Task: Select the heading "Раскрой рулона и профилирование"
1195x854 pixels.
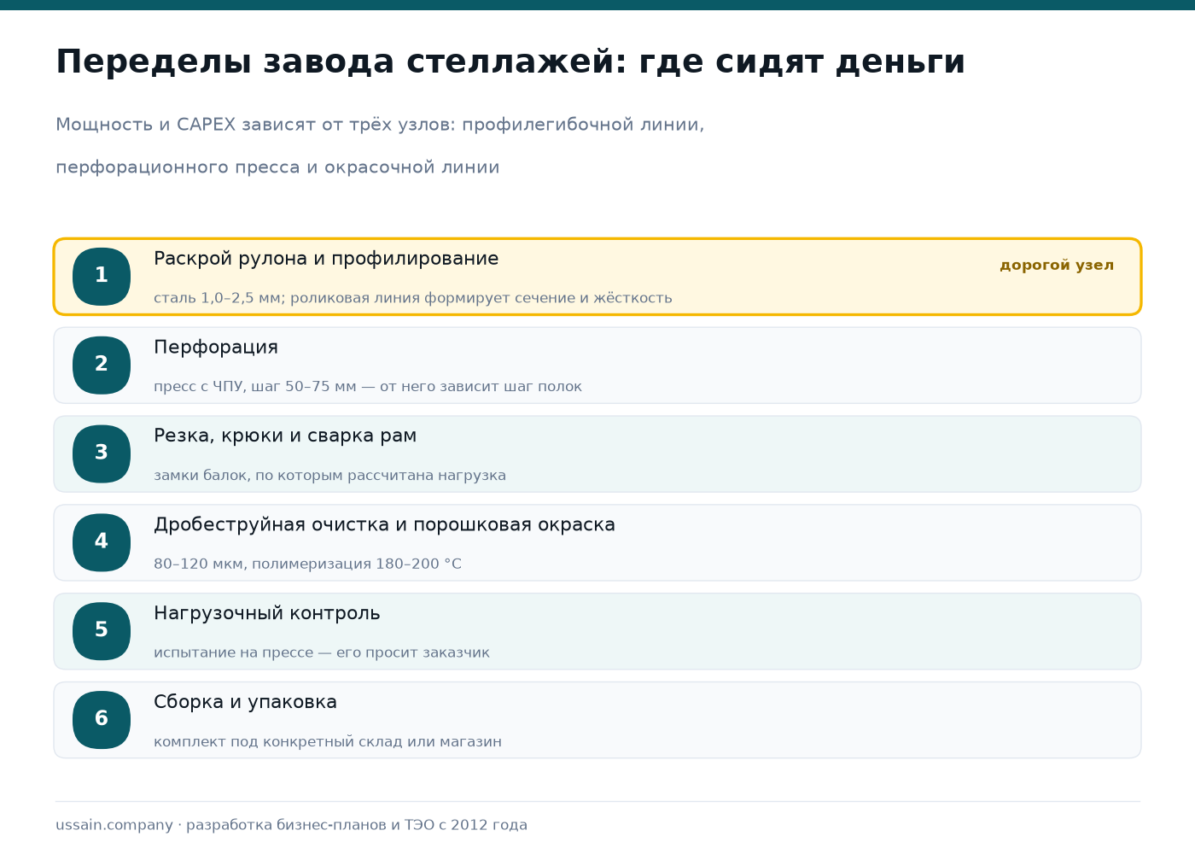Action: coord(326,259)
